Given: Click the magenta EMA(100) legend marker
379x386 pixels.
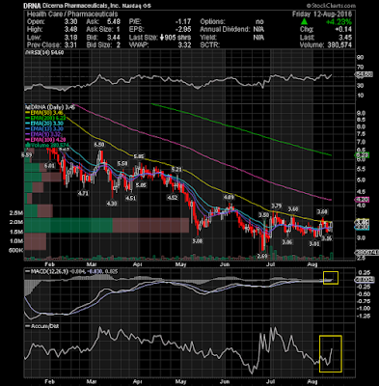Looking at the screenshot, I should click(x=28, y=140).
